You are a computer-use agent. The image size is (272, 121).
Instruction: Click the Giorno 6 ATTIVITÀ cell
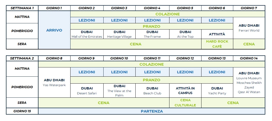click(x=217, y=34)
